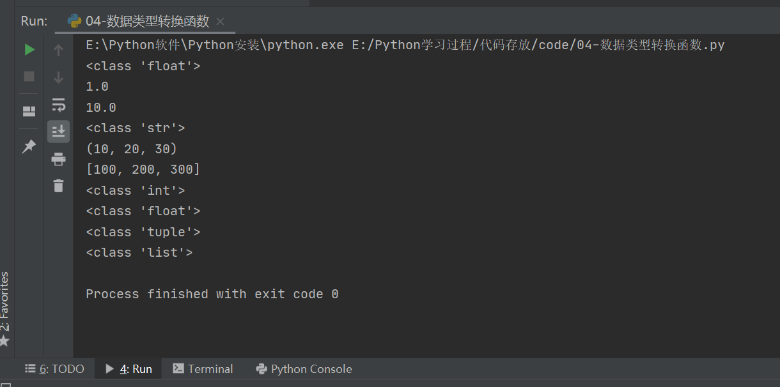Move up the stack trace arrow
This screenshot has width=780, height=387.
[x=59, y=50]
